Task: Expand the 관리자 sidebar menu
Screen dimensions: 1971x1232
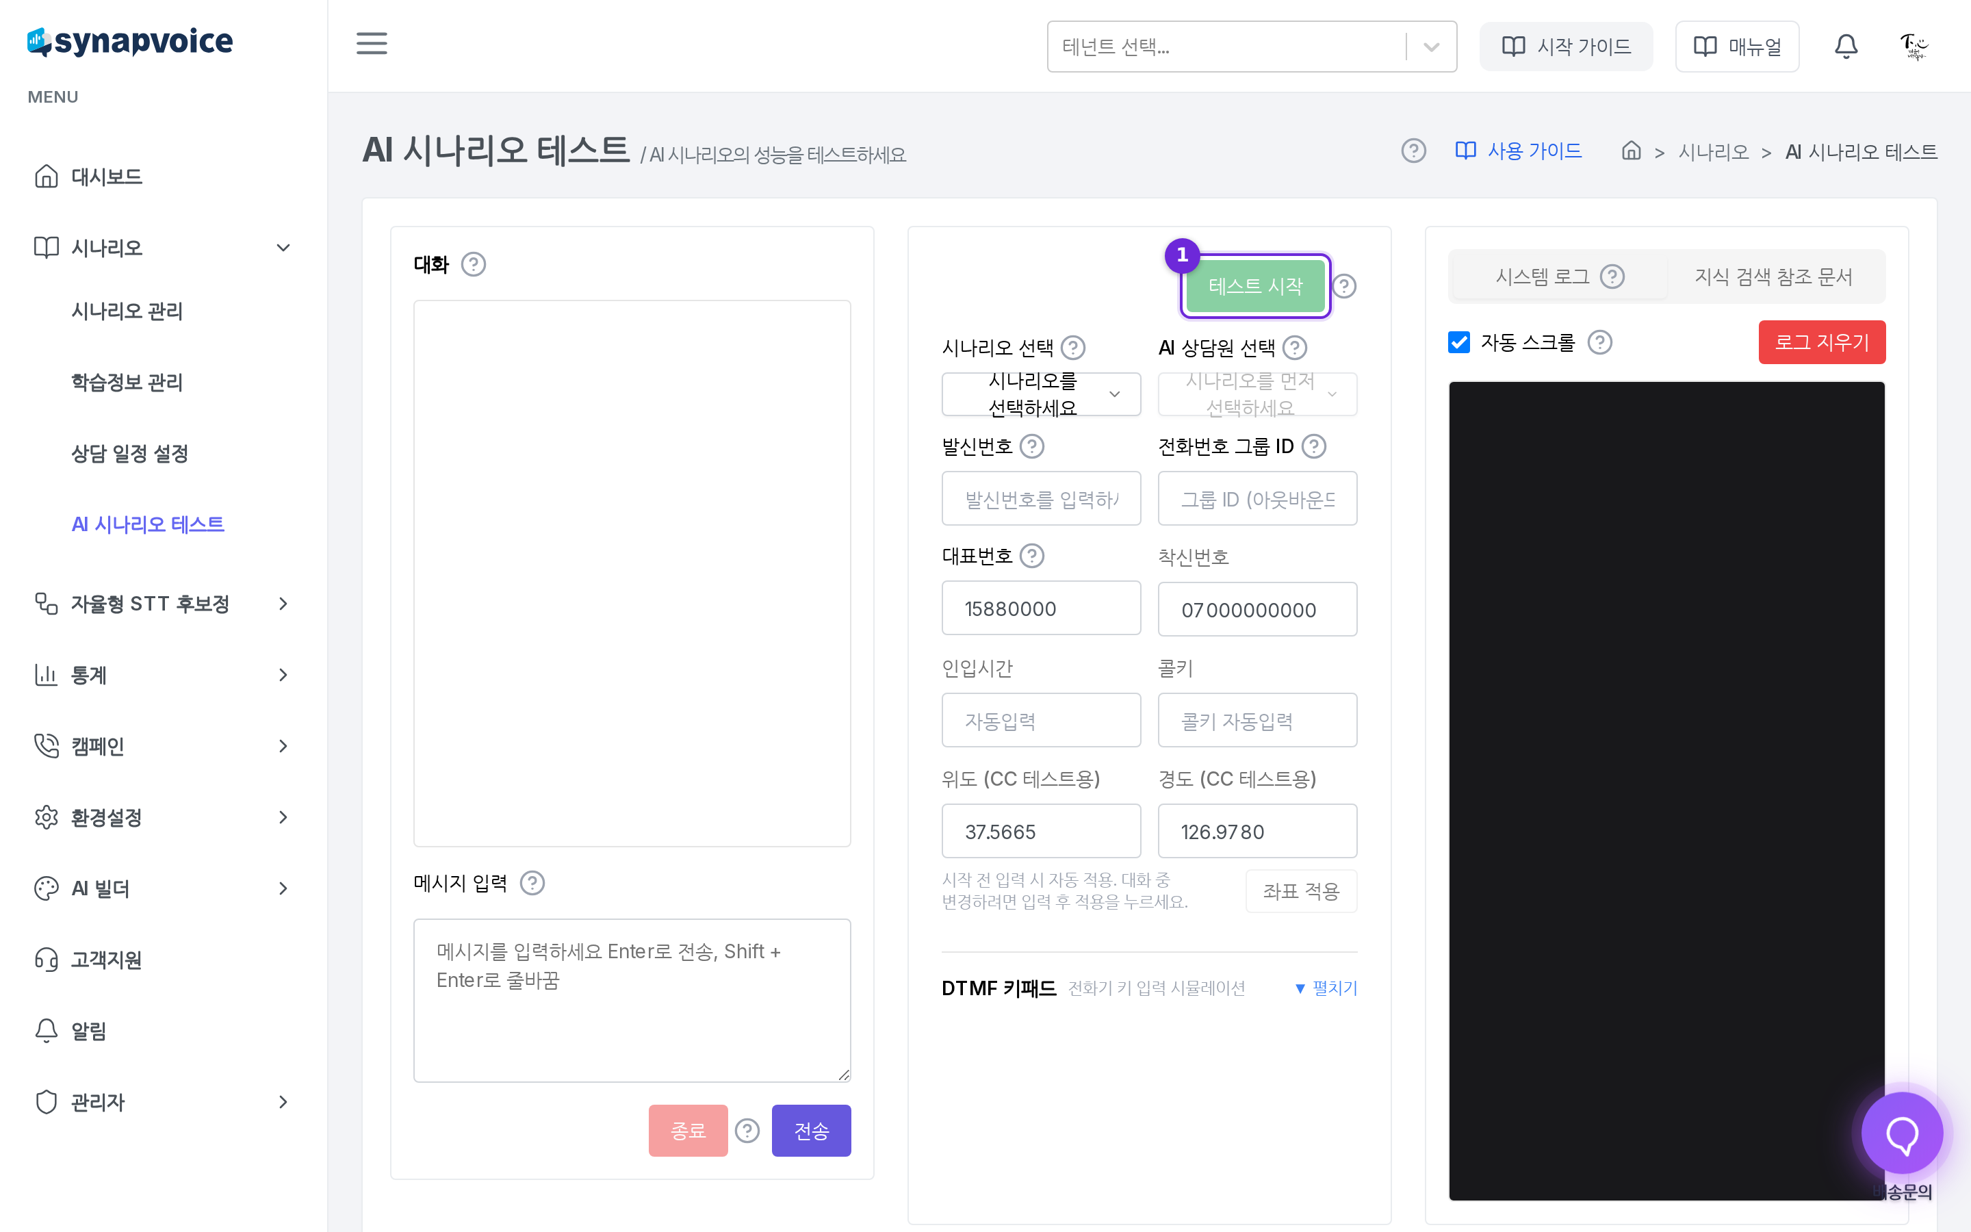Action: coord(163,1102)
